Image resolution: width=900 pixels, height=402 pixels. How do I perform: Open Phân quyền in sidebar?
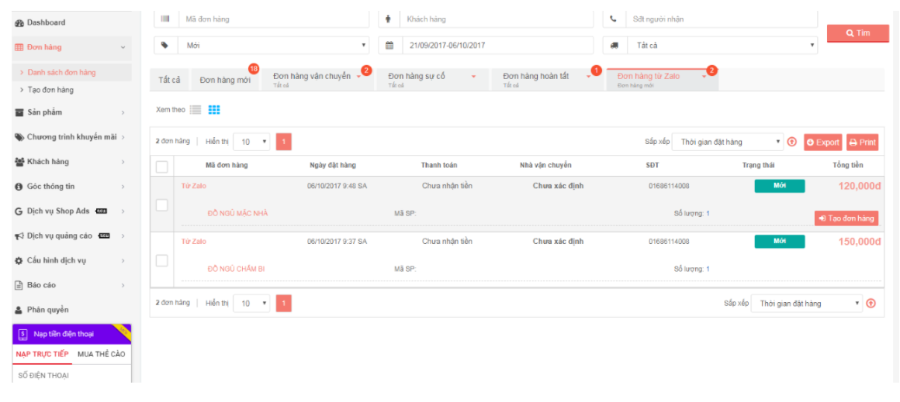[47, 310]
